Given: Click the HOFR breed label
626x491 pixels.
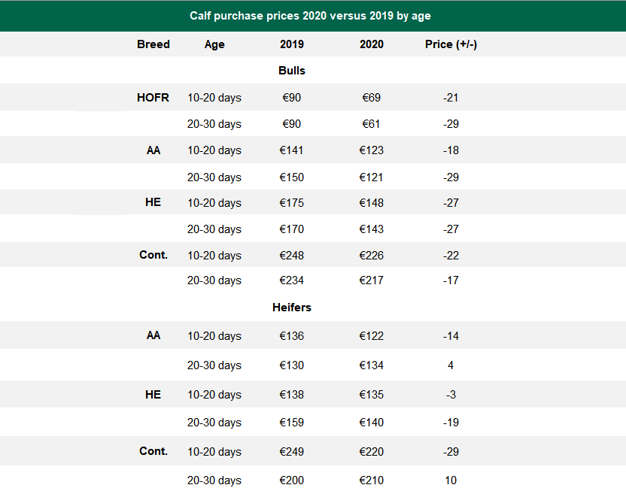Looking at the screenshot, I should pos(153,98).
